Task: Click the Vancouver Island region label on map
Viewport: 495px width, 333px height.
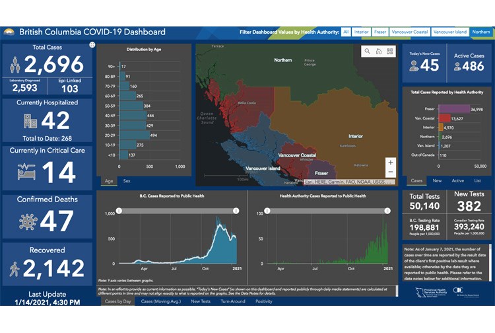Action: (263, 168)
